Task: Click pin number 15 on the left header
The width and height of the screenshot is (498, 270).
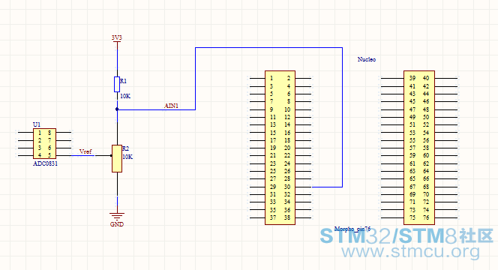Action: point(273,133)
